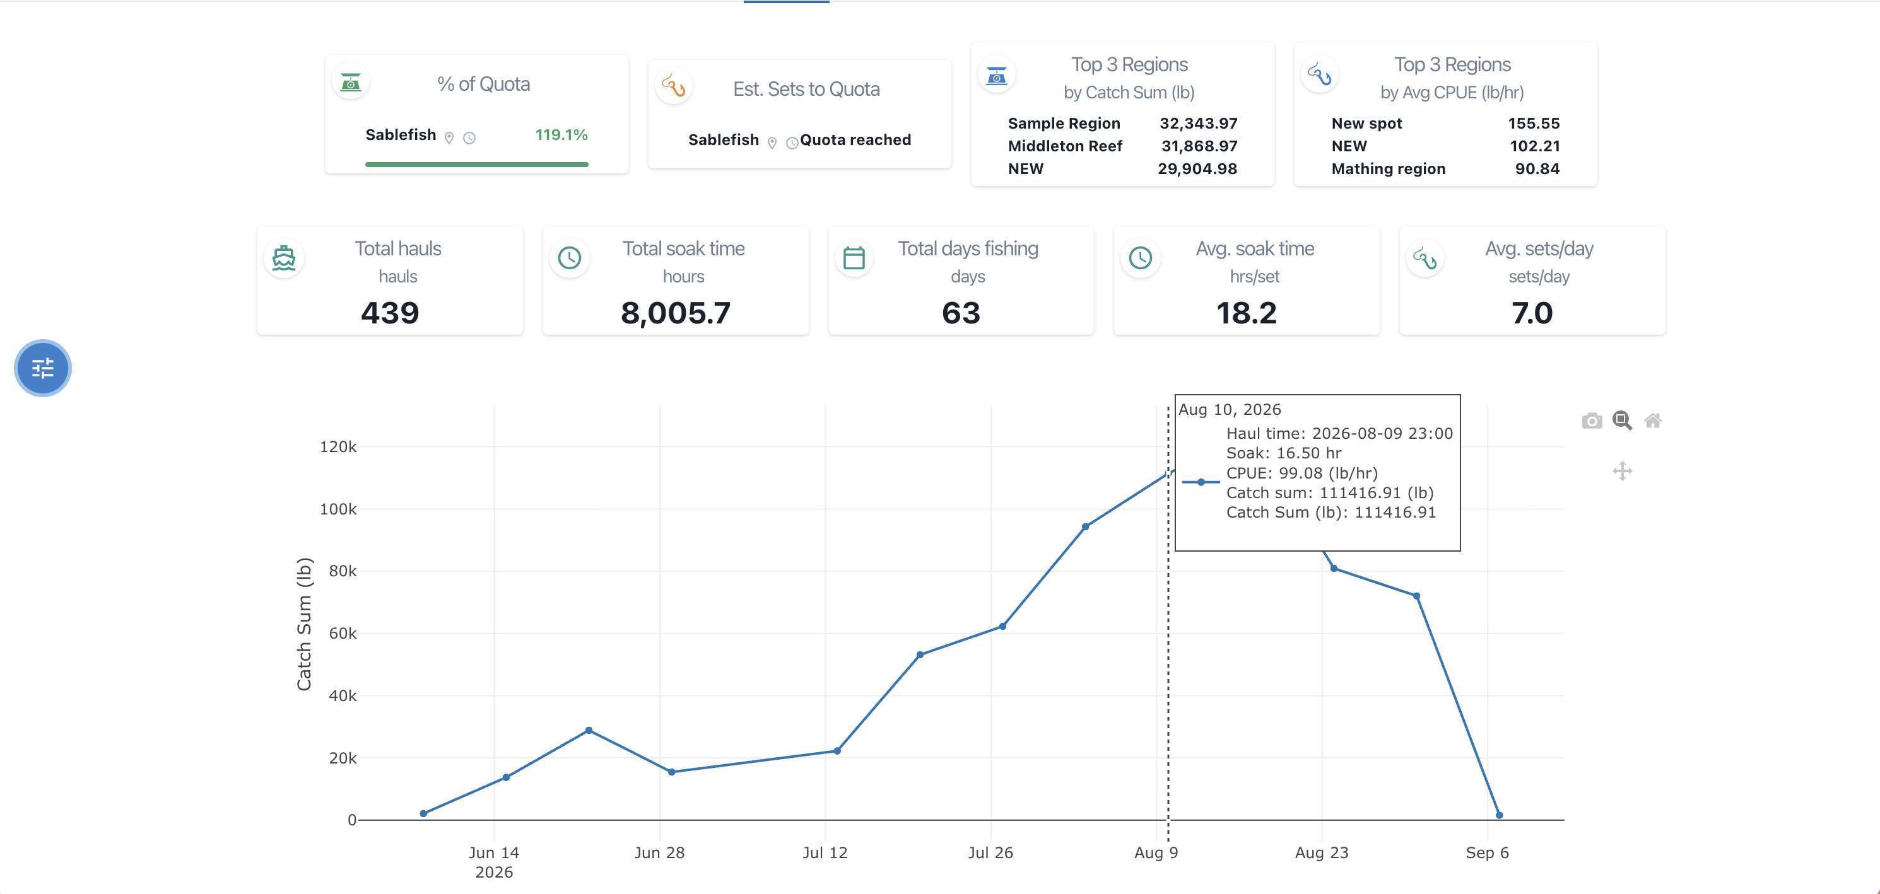Click the clock icon on Total soak time card
Screen dimensions: 1880x894
[570, 258]
